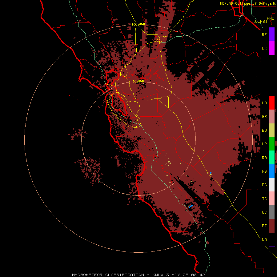Click the NEXLAB-College of DuPage credit text
Image resolution: width=277 pixels, height=277 pixels.
tap(247, 3)
